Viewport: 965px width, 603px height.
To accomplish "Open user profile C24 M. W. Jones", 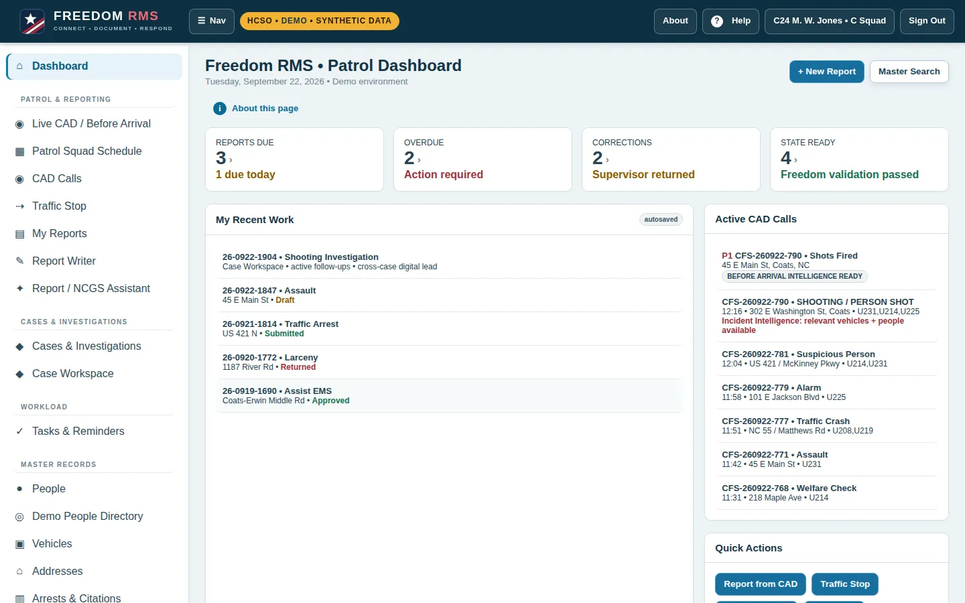I will (830, 21).
